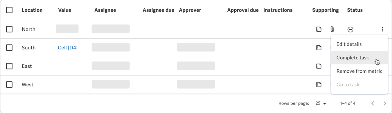This screenshot has height=113, width=392.
Task: Click the minus-circle status icon for North
Action: [x=350, y=29]
